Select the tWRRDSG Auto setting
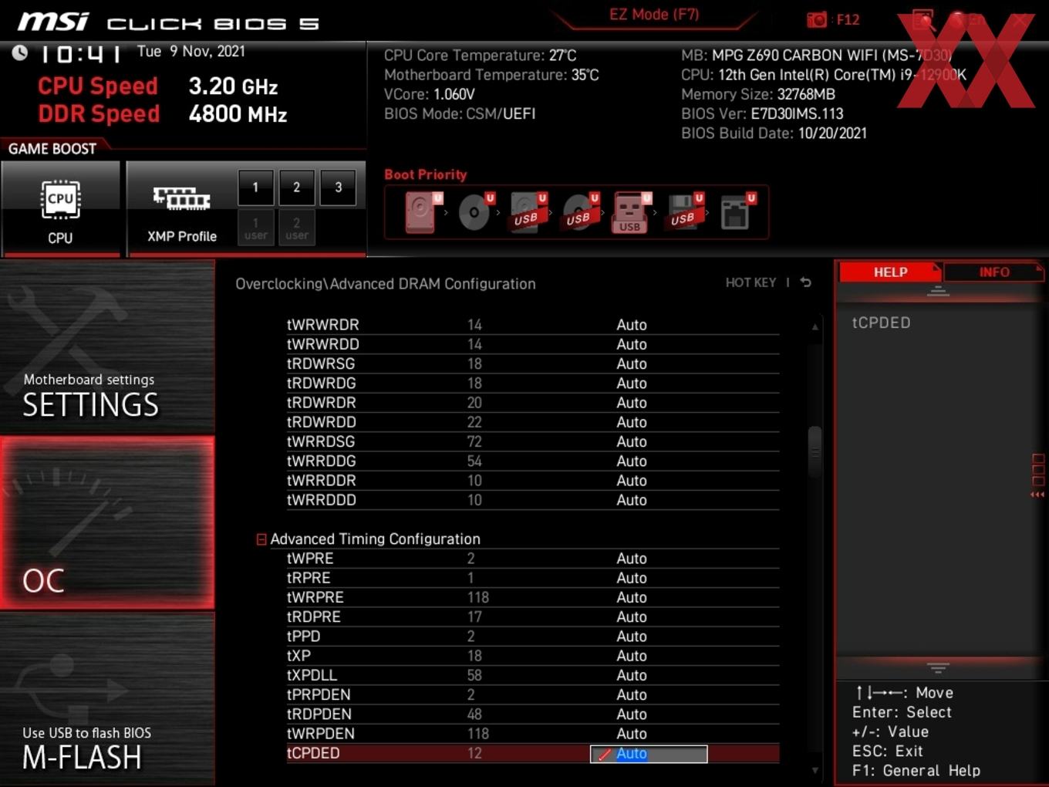Image resolution: width=1049 pixels, height=787 pixels. 632,441
